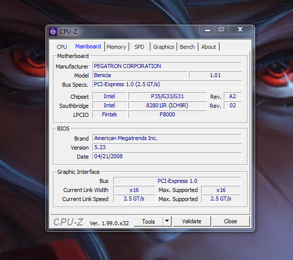Click the chipset revision A2 field

[233, 96]
